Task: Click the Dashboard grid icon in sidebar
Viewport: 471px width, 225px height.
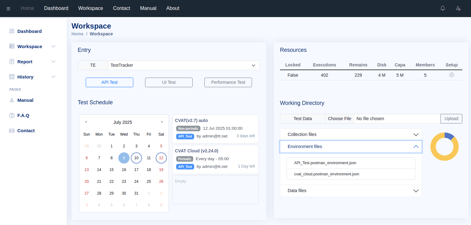Action: [12, 31]
